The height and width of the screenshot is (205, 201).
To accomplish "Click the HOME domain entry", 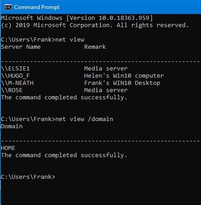I will click(8, 148).
